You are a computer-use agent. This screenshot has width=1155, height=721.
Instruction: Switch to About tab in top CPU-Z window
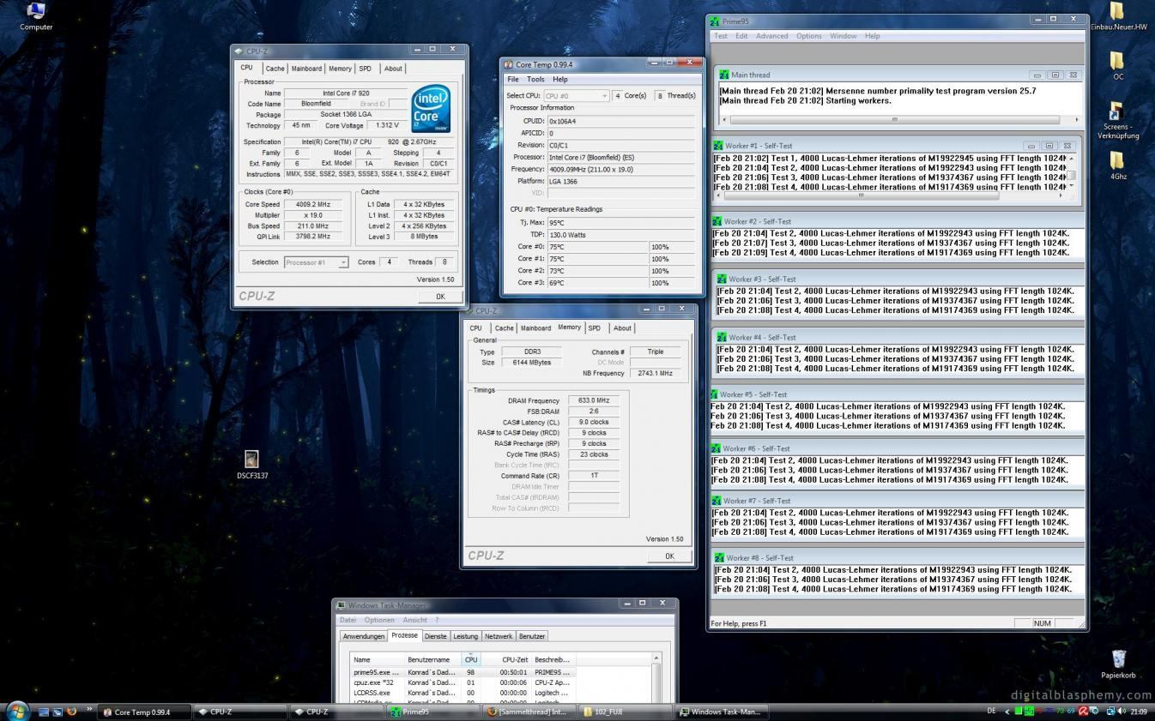(393, 69)
